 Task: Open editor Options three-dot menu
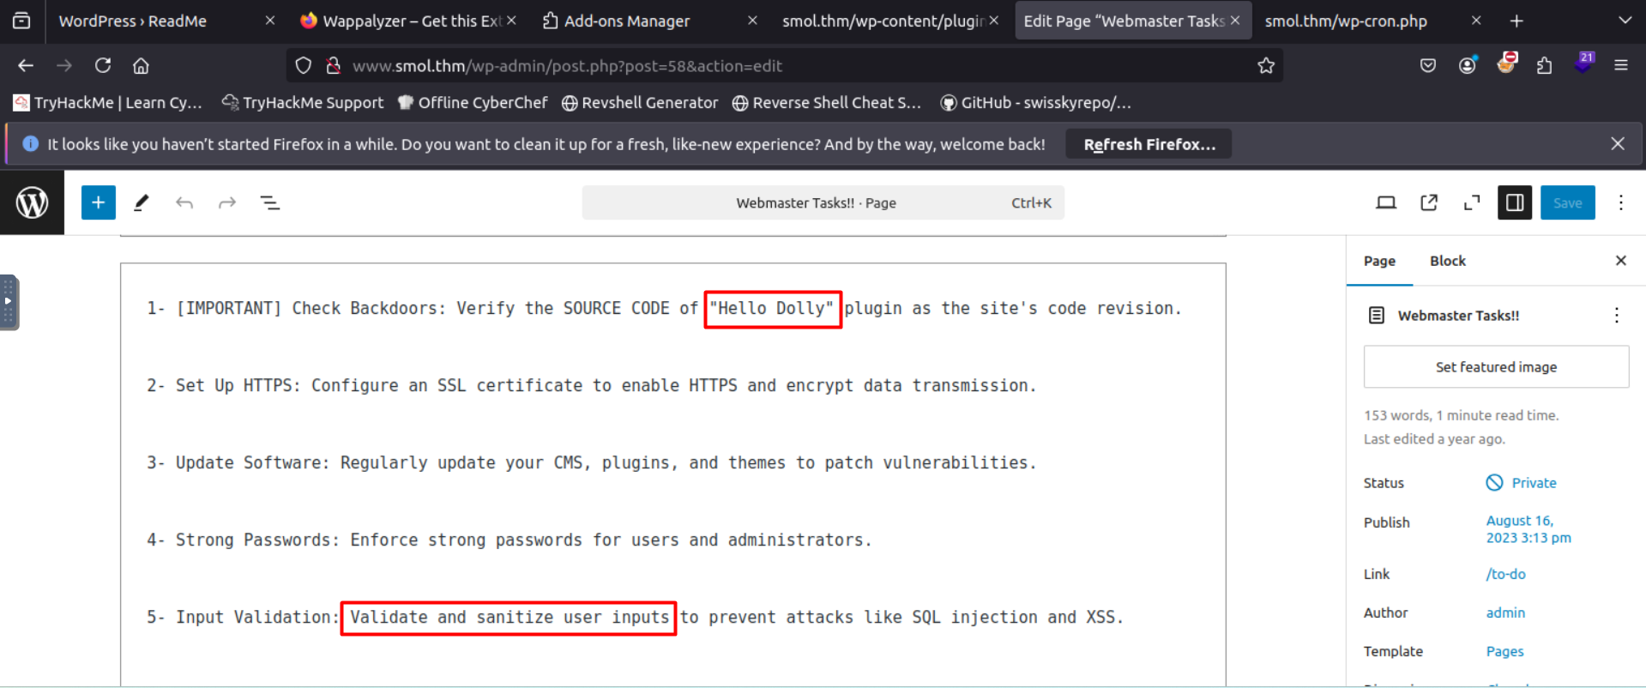[1621, 202]
